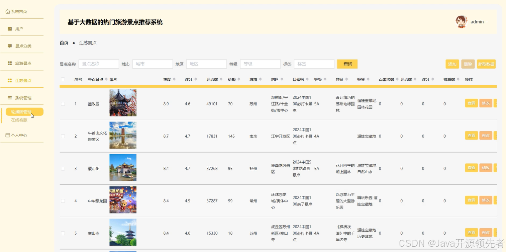Sort by 热度 using its sort arrows
The height and width of the screenshot is (252, 506).
point(174,79)
